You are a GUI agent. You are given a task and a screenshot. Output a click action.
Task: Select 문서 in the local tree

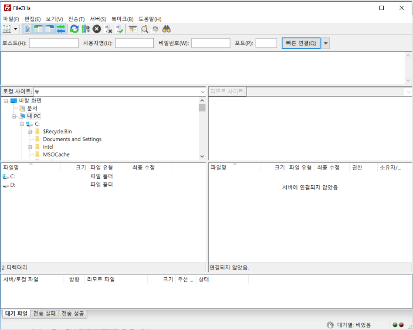pyautogui.click(x=32, y=109)
